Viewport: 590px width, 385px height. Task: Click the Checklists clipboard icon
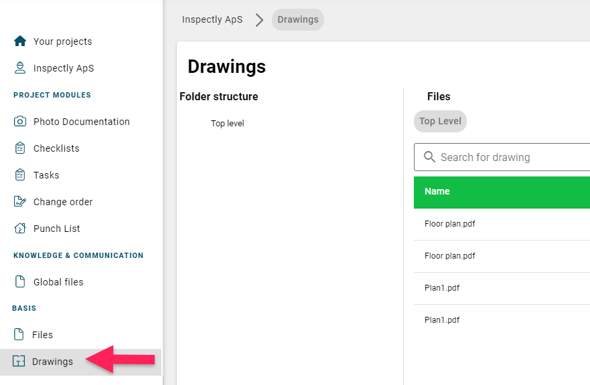(x=20, y=148)
